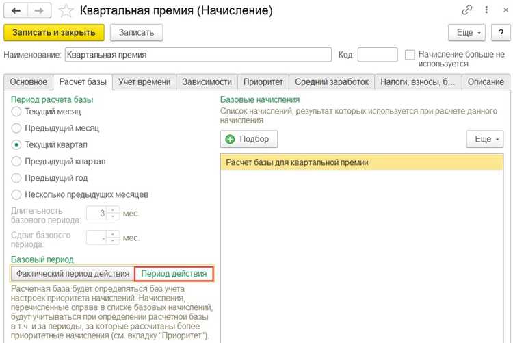Copy link using the chain icon
Screen dimensions: 513x343
pos(467,10)
